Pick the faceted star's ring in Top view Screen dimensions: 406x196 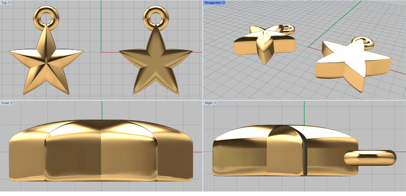click(x=46, y=11)
